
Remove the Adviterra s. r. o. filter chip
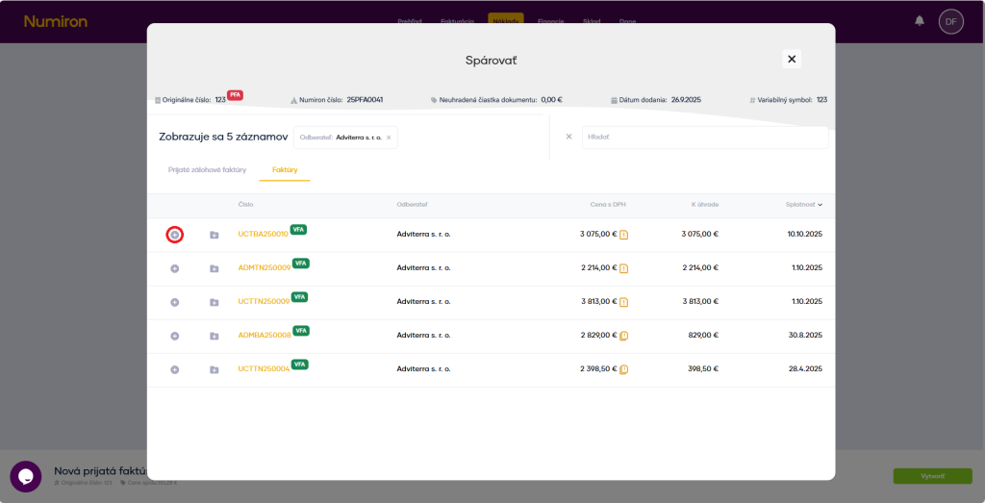click(x=389, y=138)
